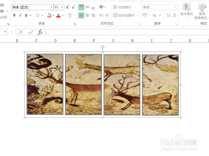Open the 常规 number format dropdown
The width and height of the screenshot is (209, 156).
(160, 7)
